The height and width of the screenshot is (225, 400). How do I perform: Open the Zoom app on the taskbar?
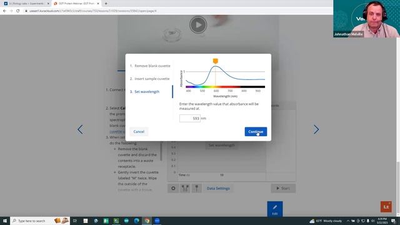click(x=157, y=221)
